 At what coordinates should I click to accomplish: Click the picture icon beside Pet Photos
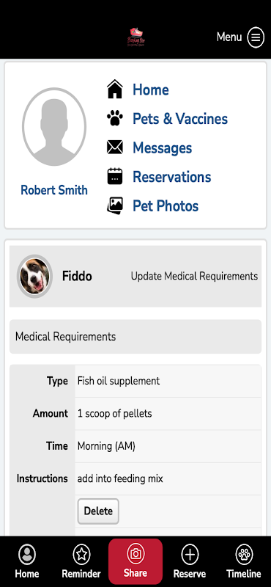115,205
